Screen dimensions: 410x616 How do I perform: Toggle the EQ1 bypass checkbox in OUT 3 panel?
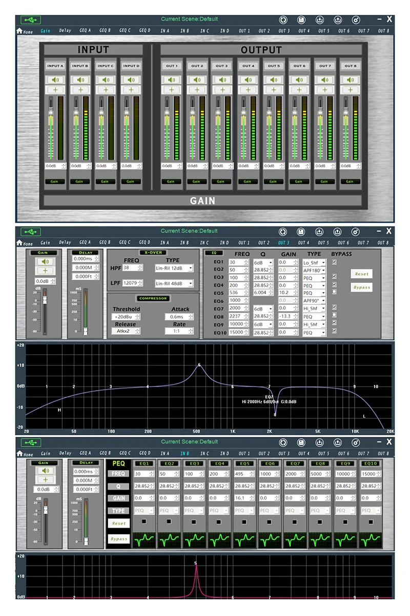point(335,262)
